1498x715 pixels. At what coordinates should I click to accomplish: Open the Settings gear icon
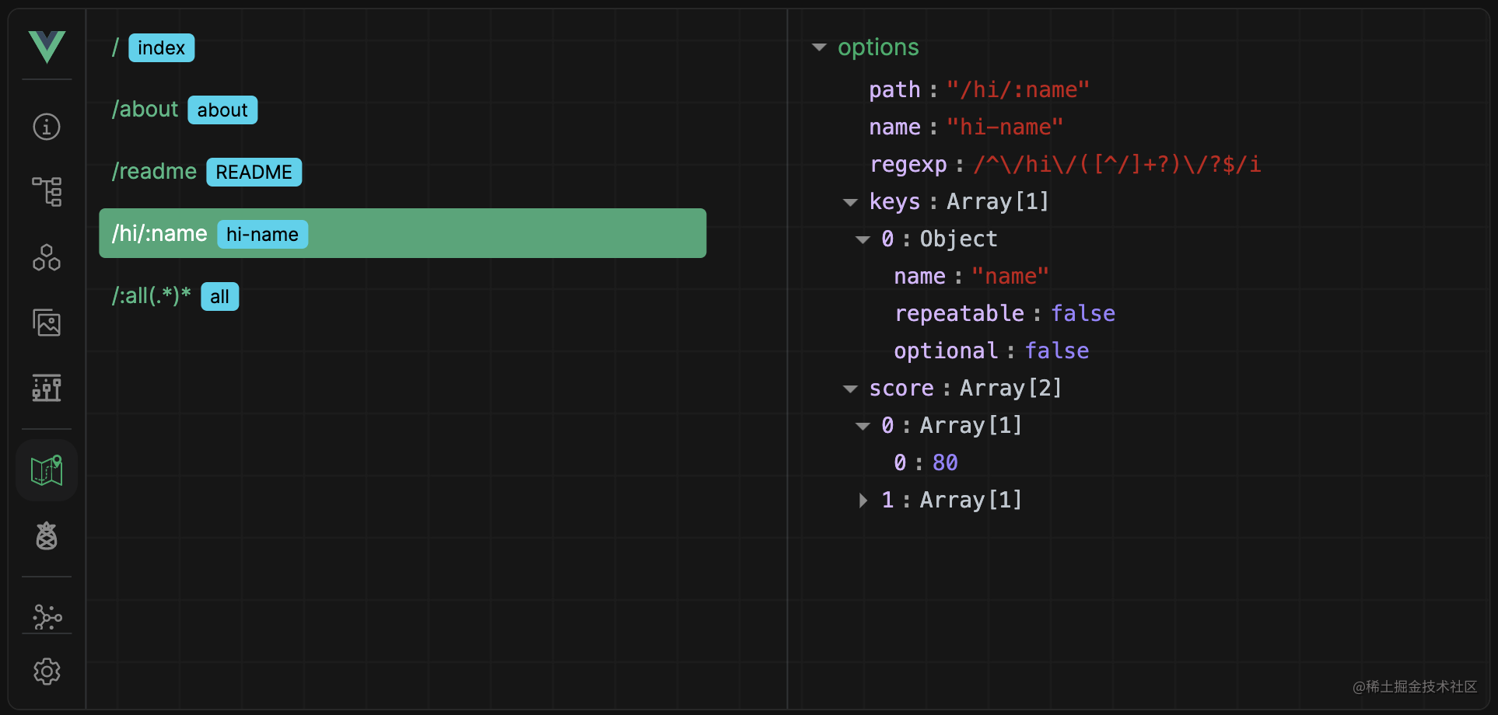tap(47, 671)
